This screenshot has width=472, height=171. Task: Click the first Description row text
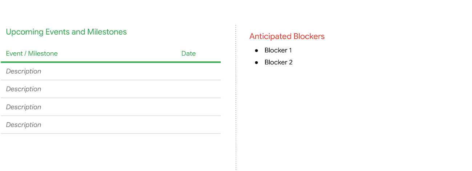point(24,72)
